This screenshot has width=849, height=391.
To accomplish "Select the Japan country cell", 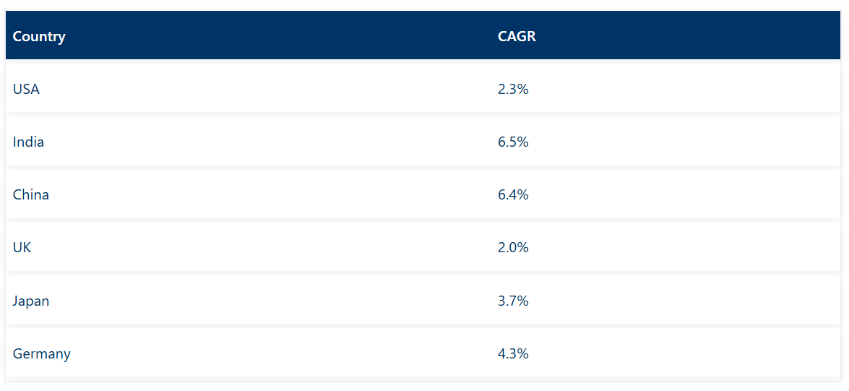I will coord(31,301).
